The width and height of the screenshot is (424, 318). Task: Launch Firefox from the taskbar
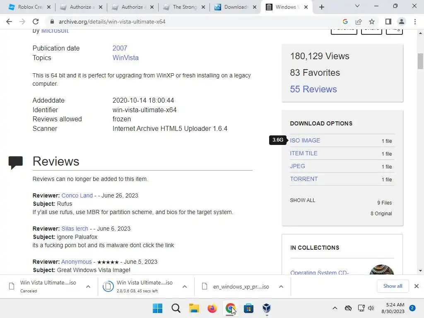(212, 308)
